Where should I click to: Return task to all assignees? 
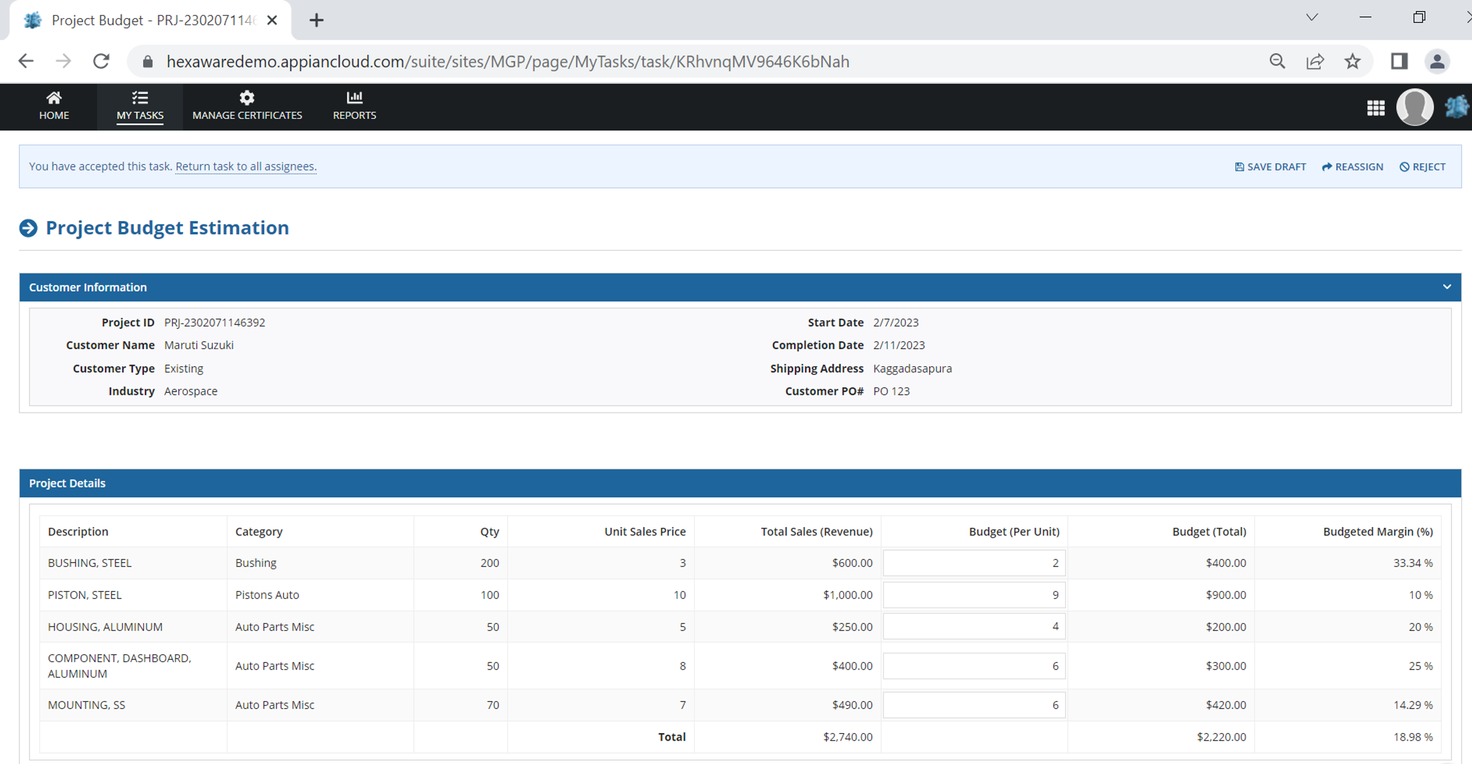246,166
